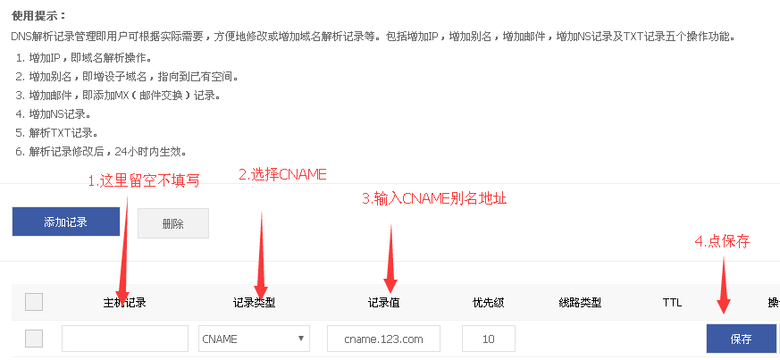Screen dimensions: 780x360
Task: Click the red note 2.选择CNAME
Action: pos(282,174)
